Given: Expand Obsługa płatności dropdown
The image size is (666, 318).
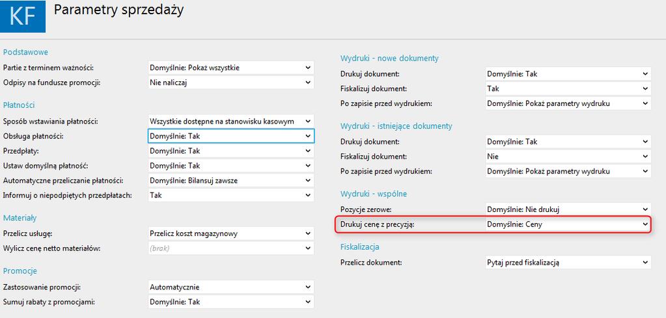Looking at the screenshot, I should tap(231, 136).
